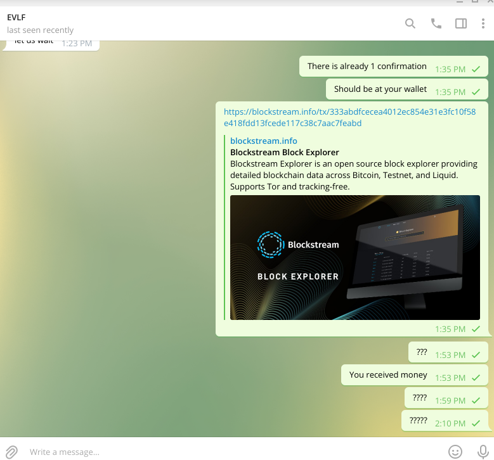The width and height of the screenshot is (494, 460).
Task: Click the sent checkmark on the 2:10 PM message
Action: [x=476, y=423]
